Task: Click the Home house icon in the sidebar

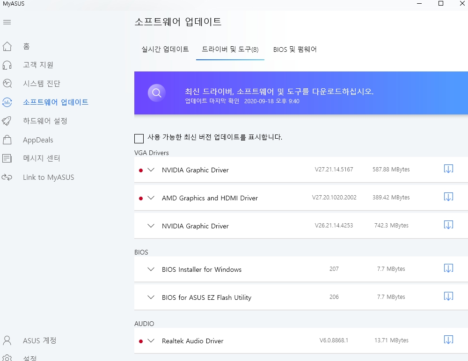Action: [7, 46]
